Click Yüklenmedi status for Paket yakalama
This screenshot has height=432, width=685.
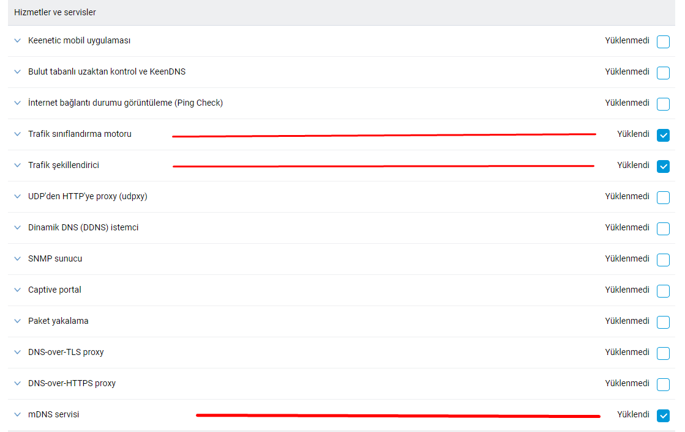tap(627, 321)
